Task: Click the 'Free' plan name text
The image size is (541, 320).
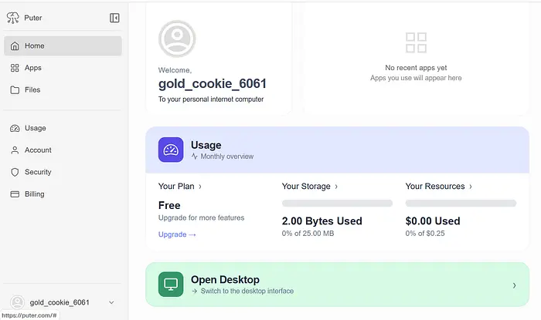Action: pyautogui.click(x=169, y=205)
